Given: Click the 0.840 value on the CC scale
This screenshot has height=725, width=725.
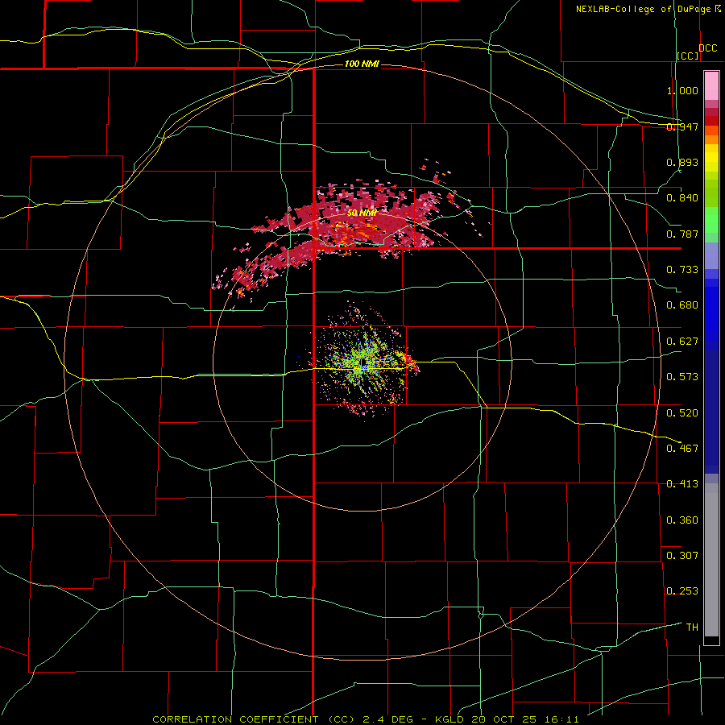Looking at the screenshot, I should 682,198.
